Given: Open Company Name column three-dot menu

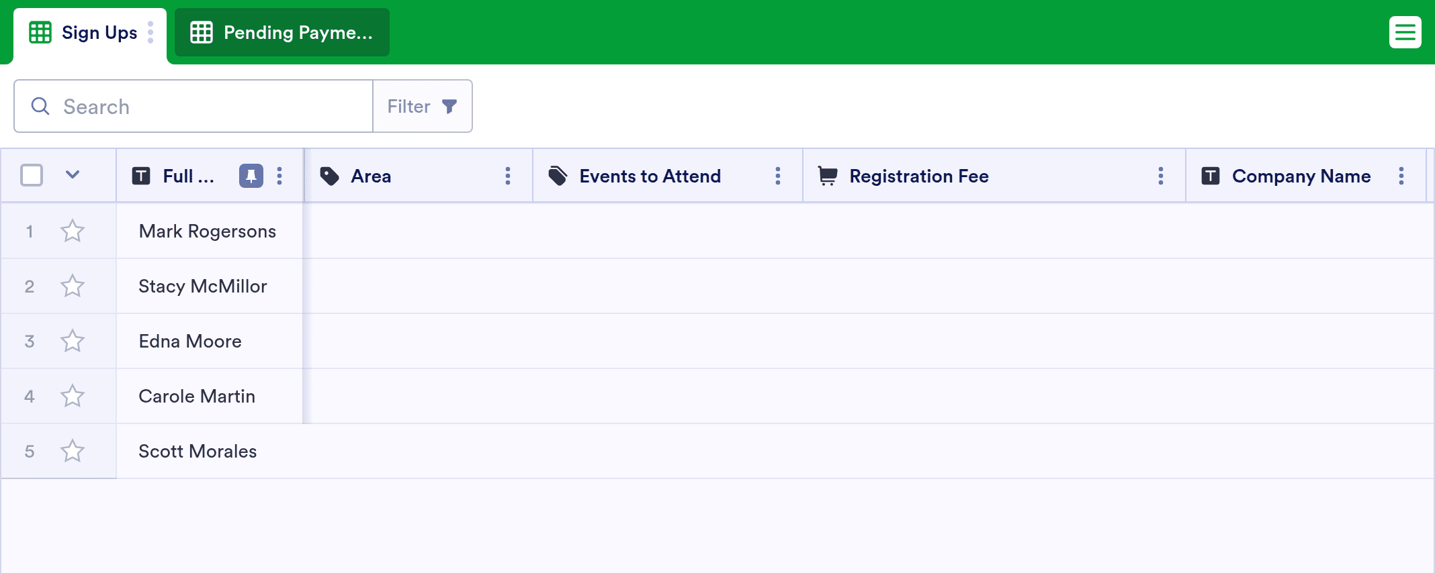Looking at the screenshot, I should click(1401, 176).
